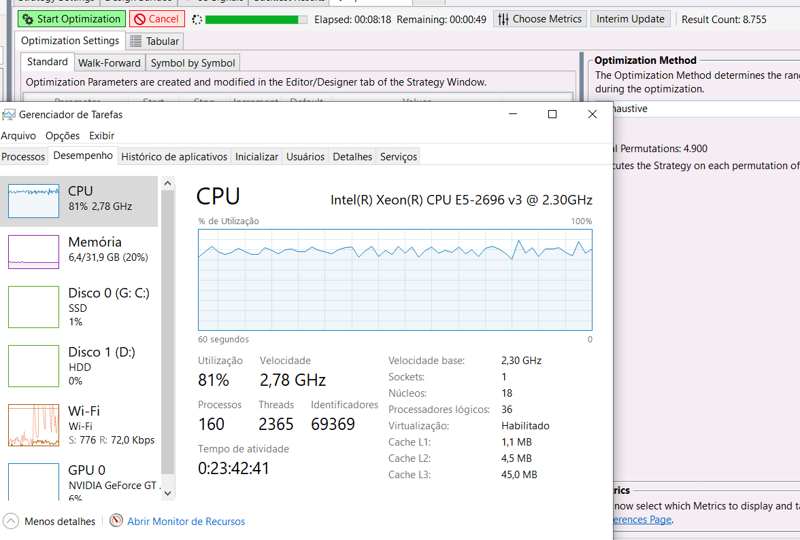Screen dimensions: 800x540
Task: Click the Start Optimization button
Action: 71,19
